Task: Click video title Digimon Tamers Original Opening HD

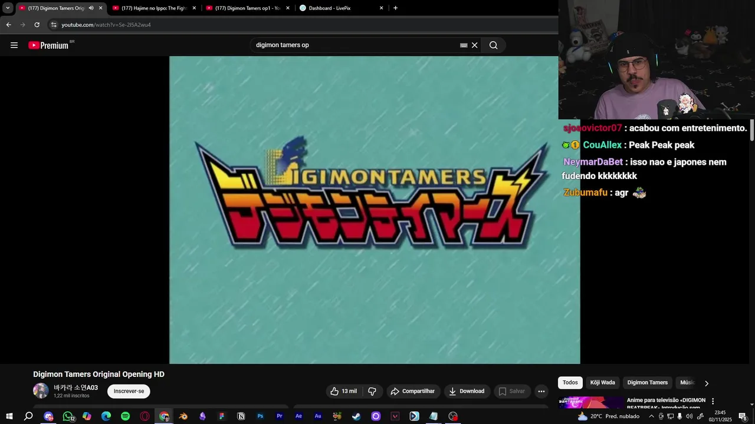Action: (x=99, y=375)
